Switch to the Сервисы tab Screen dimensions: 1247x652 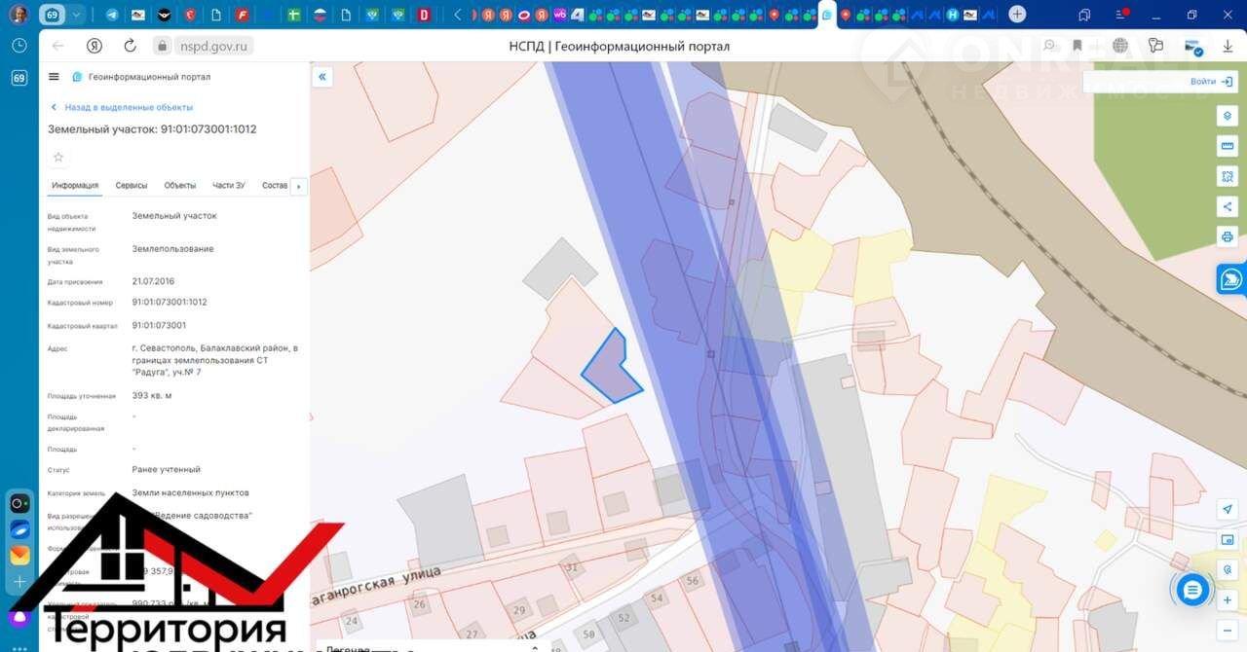132,186
